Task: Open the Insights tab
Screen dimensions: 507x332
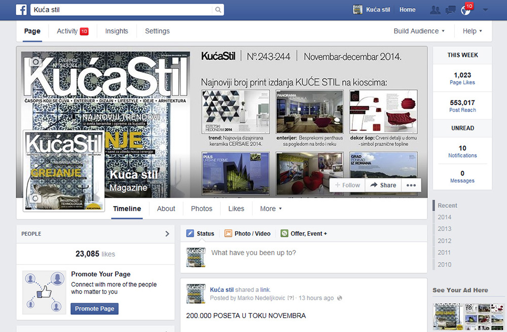Action: (117, 31)
